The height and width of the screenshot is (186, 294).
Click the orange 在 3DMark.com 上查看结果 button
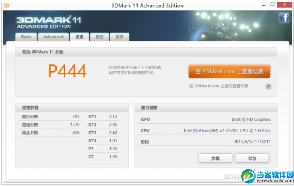point(229,71)
